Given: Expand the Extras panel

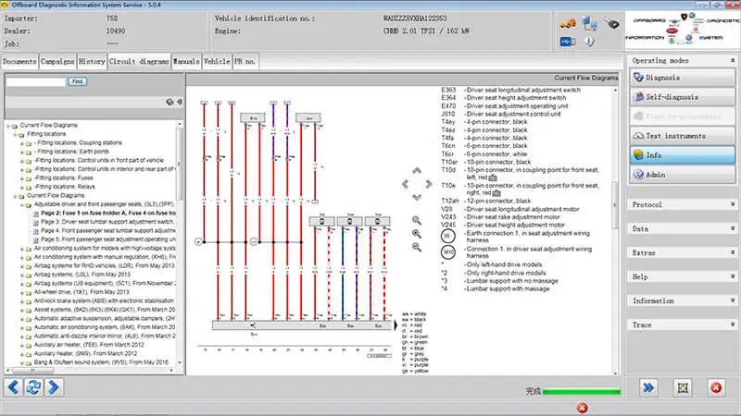Looking at the screenshot, I should point(733,252).
